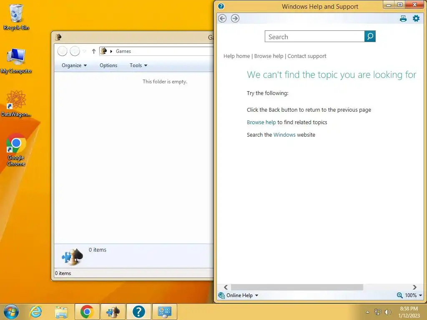427x320 pixels.
Task: Click the scroll left arrow in Help
Action: point(226,287)
